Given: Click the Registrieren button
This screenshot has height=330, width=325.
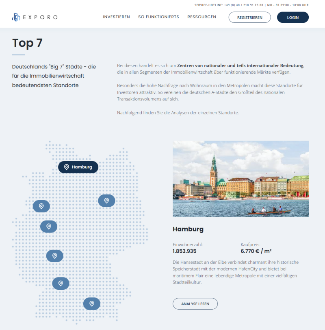Looking at the screenshot, I should (x=249, y=17).
